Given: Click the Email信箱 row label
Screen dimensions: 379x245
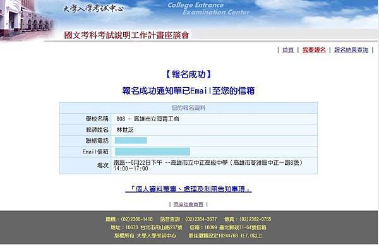Looking at the screenshot, I should 95,152.
